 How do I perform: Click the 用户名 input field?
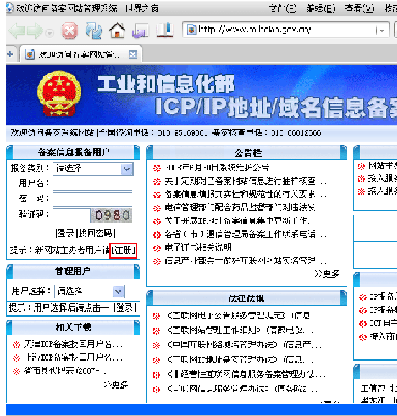coord(92,183)
